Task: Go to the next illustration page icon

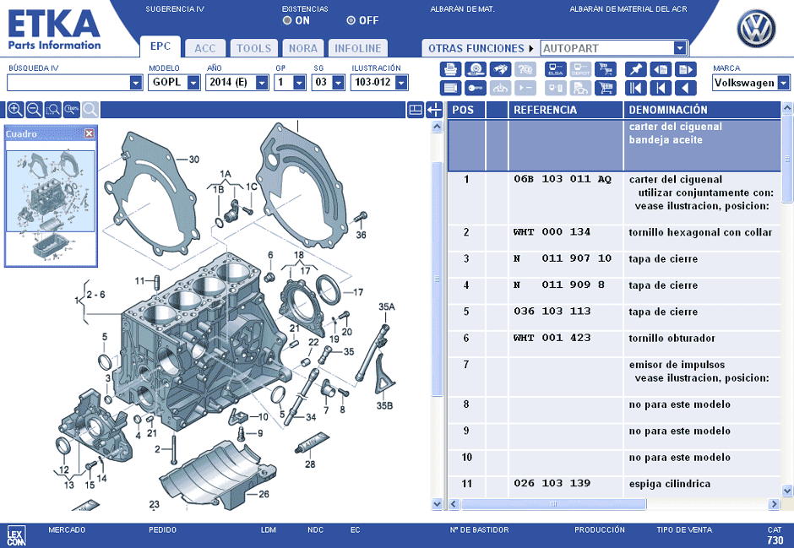Action: pyautogui.click(x=685, y=68)
